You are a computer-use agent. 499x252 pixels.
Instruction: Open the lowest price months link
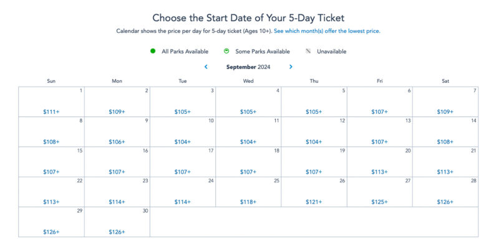(327, 31)
